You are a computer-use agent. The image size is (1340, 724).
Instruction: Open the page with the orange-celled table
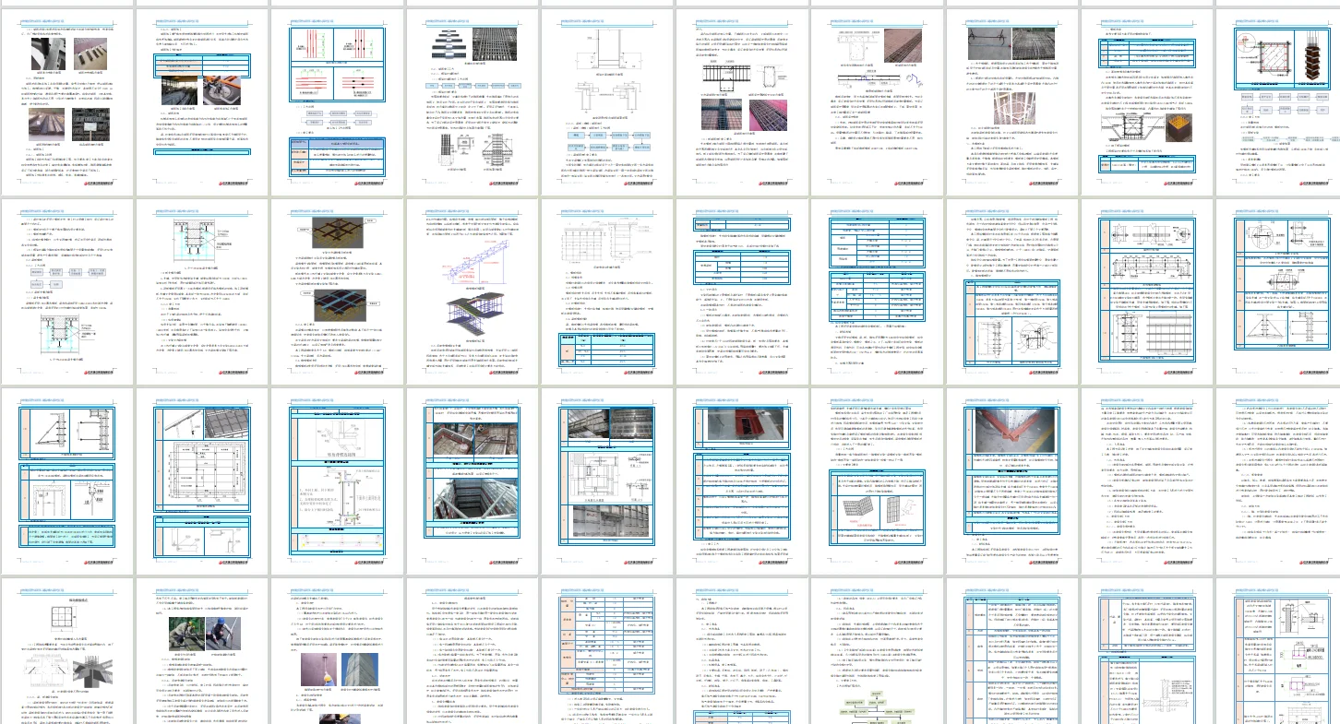pos(605,650)
